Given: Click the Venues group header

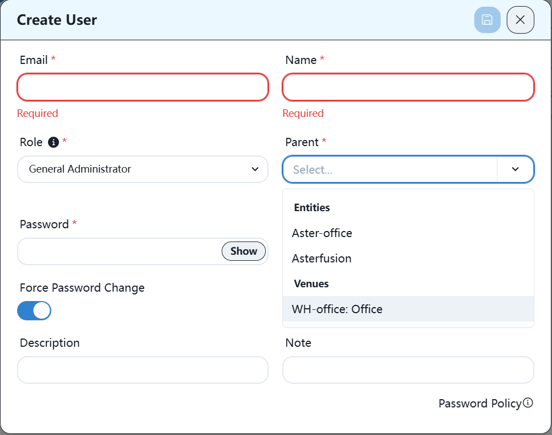Looking at the screenshot, I should coord(312,284).
